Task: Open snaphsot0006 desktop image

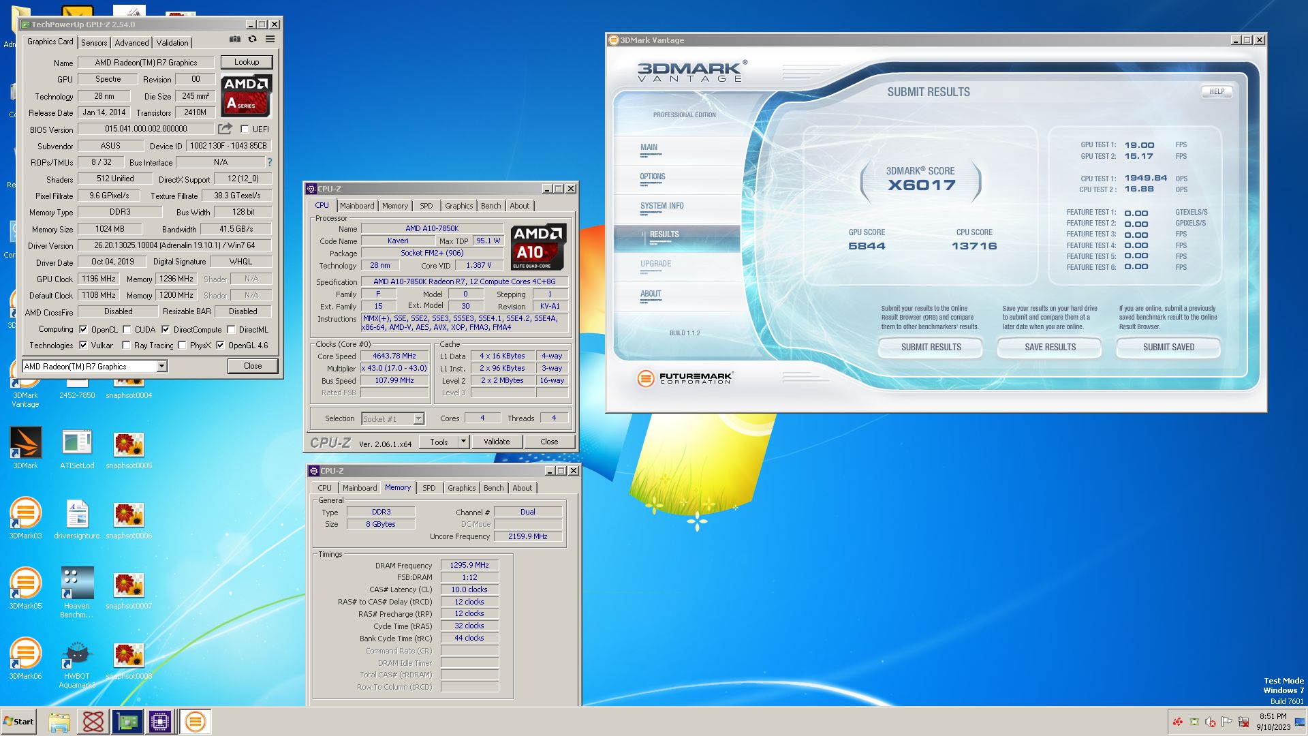Action: coord(129,519)
